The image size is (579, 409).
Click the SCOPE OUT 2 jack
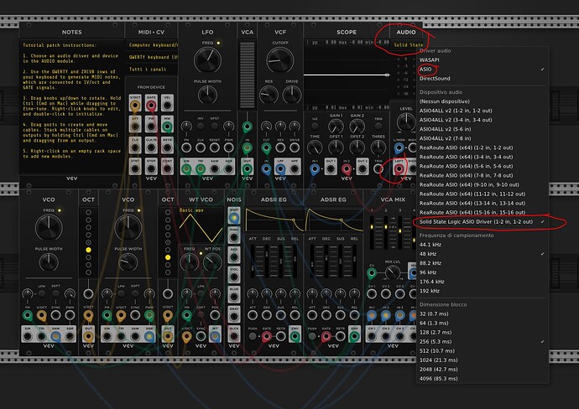363,169
